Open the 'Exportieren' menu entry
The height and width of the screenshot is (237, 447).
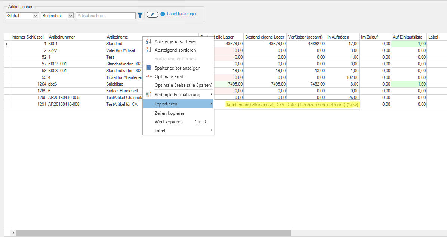tap(178, 104)
